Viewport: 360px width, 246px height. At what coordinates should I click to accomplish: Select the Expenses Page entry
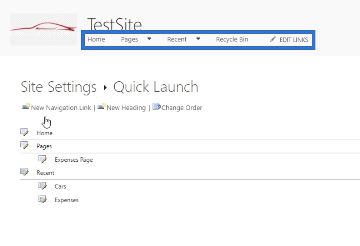[x=74, y=160]
